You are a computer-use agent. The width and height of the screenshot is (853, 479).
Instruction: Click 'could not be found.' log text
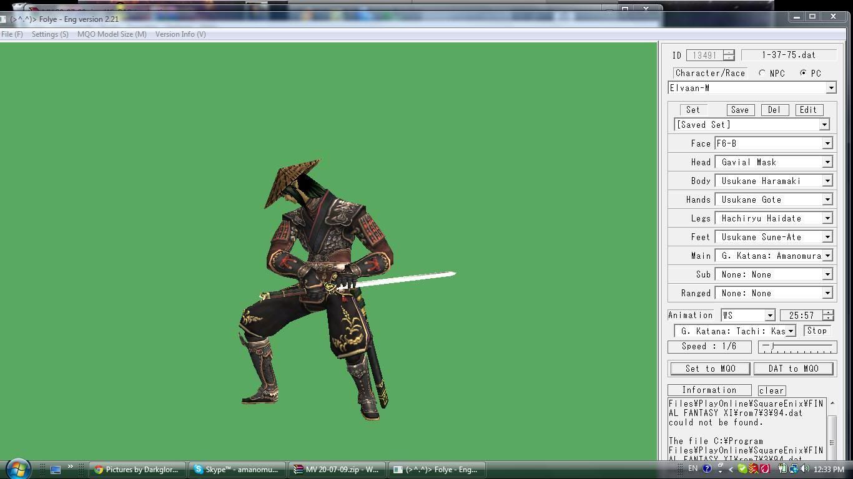(716, 422)
